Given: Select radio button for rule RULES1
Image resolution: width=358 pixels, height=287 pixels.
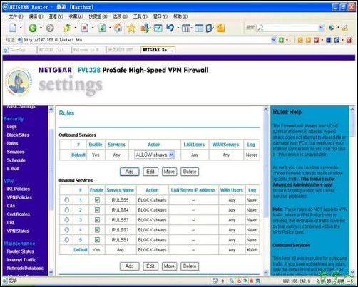Looking at the screenshot, I should point(67,240).
